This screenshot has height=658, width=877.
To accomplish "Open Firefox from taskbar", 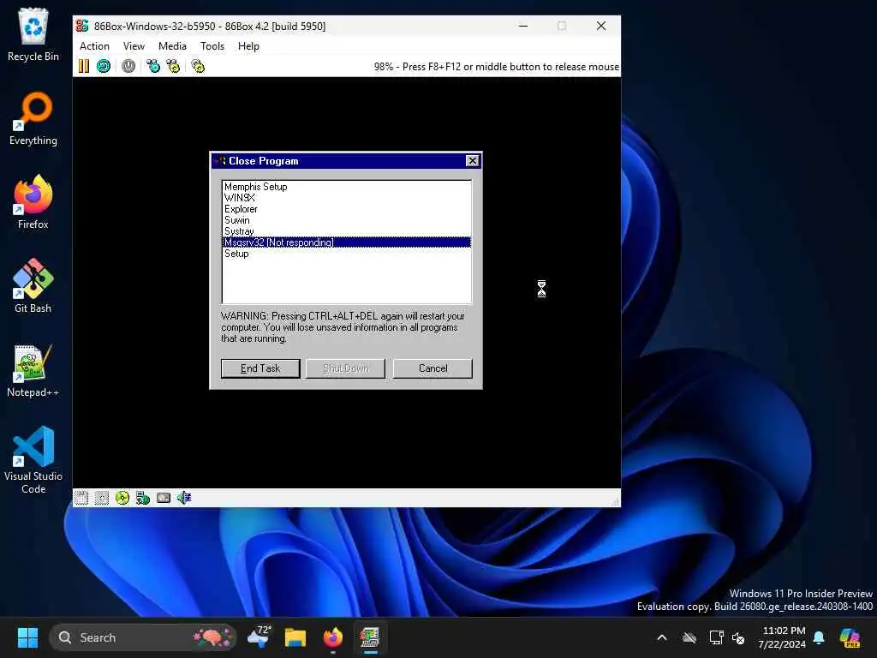I will (x=333, y=637).
